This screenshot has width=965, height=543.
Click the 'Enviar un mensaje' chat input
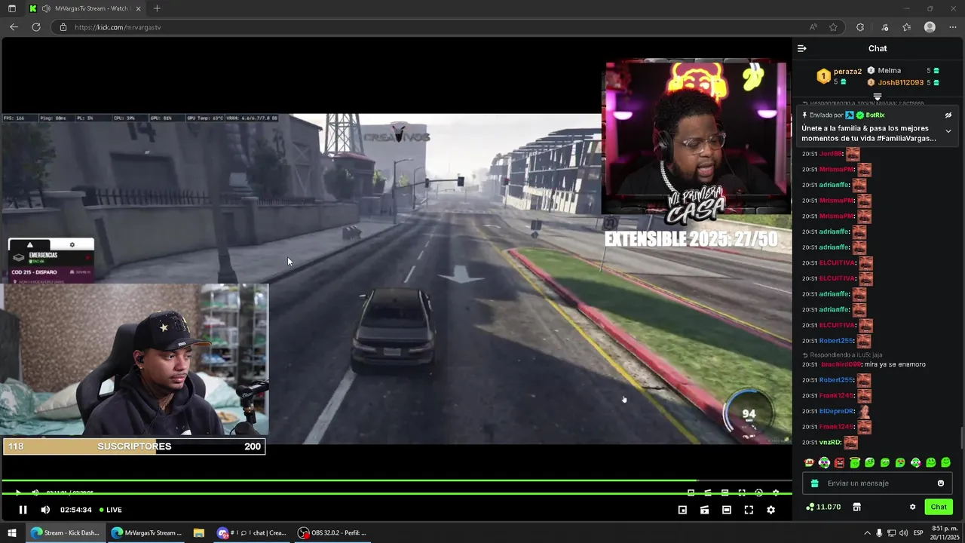(x=878, y=483)
